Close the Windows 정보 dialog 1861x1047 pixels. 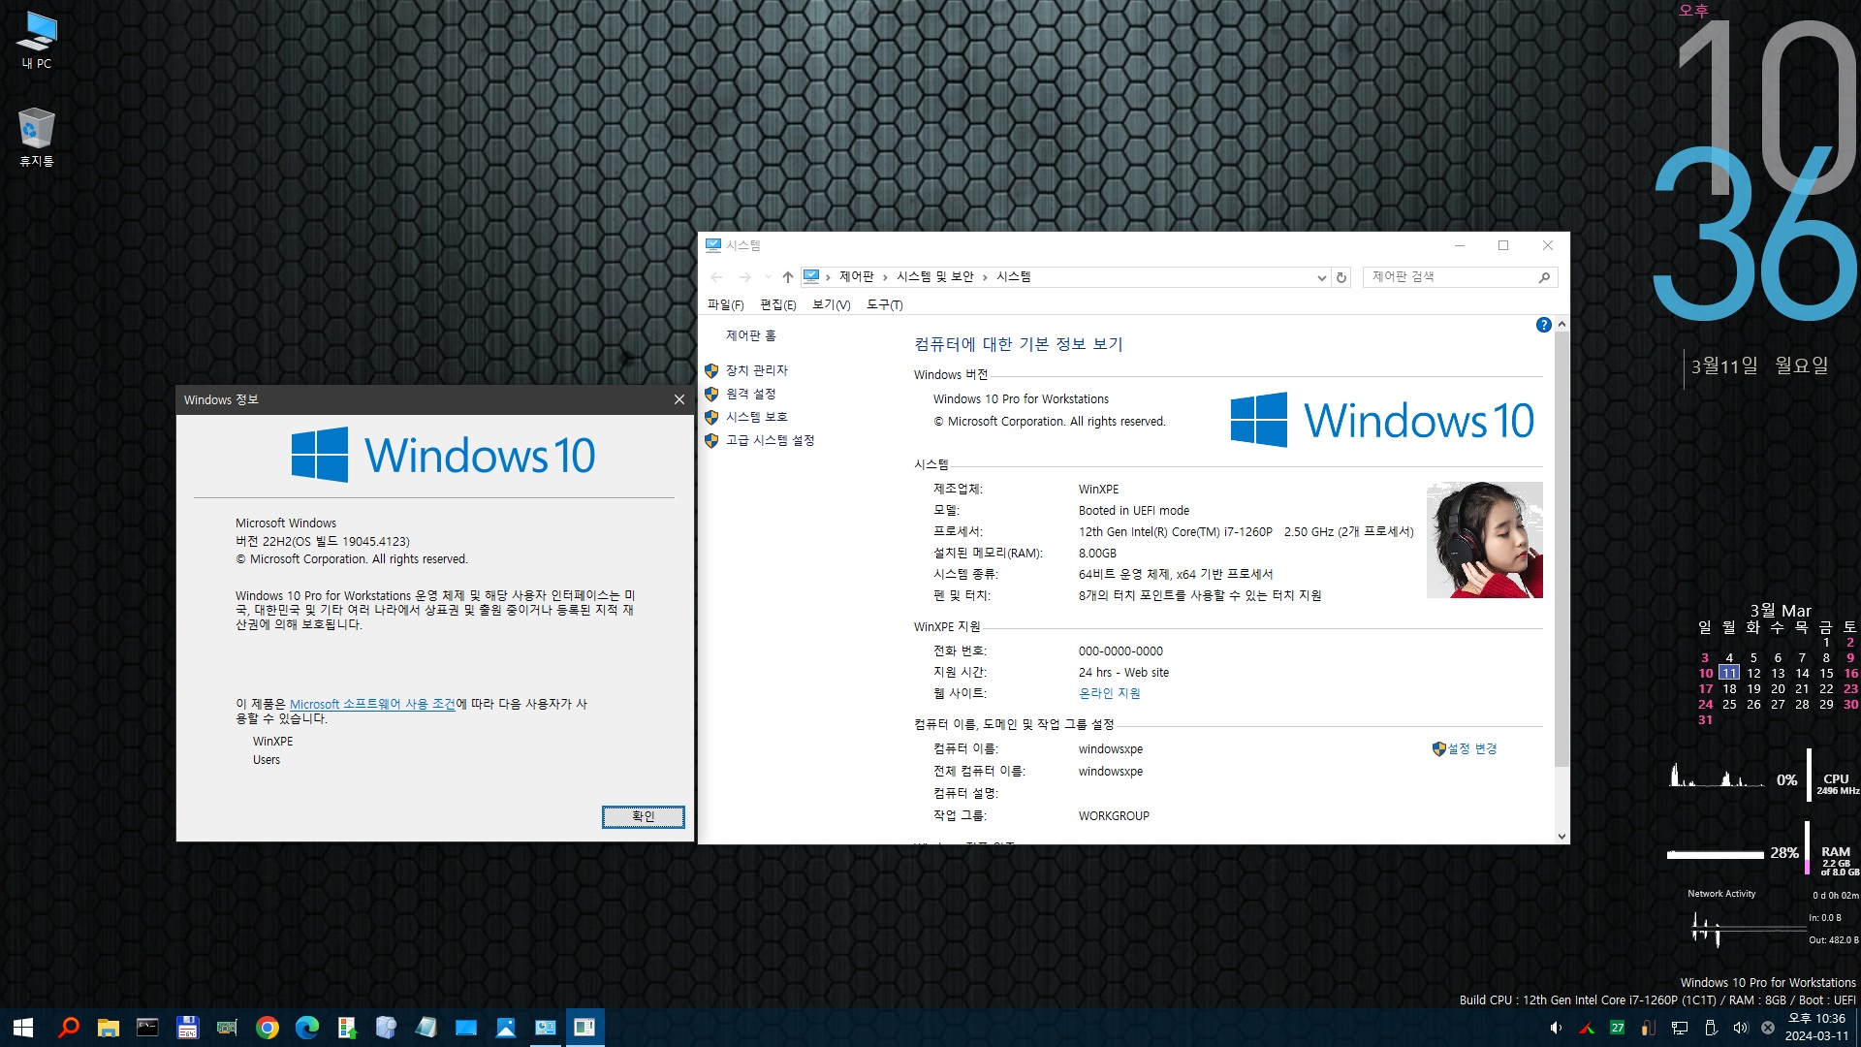point(679,399)
